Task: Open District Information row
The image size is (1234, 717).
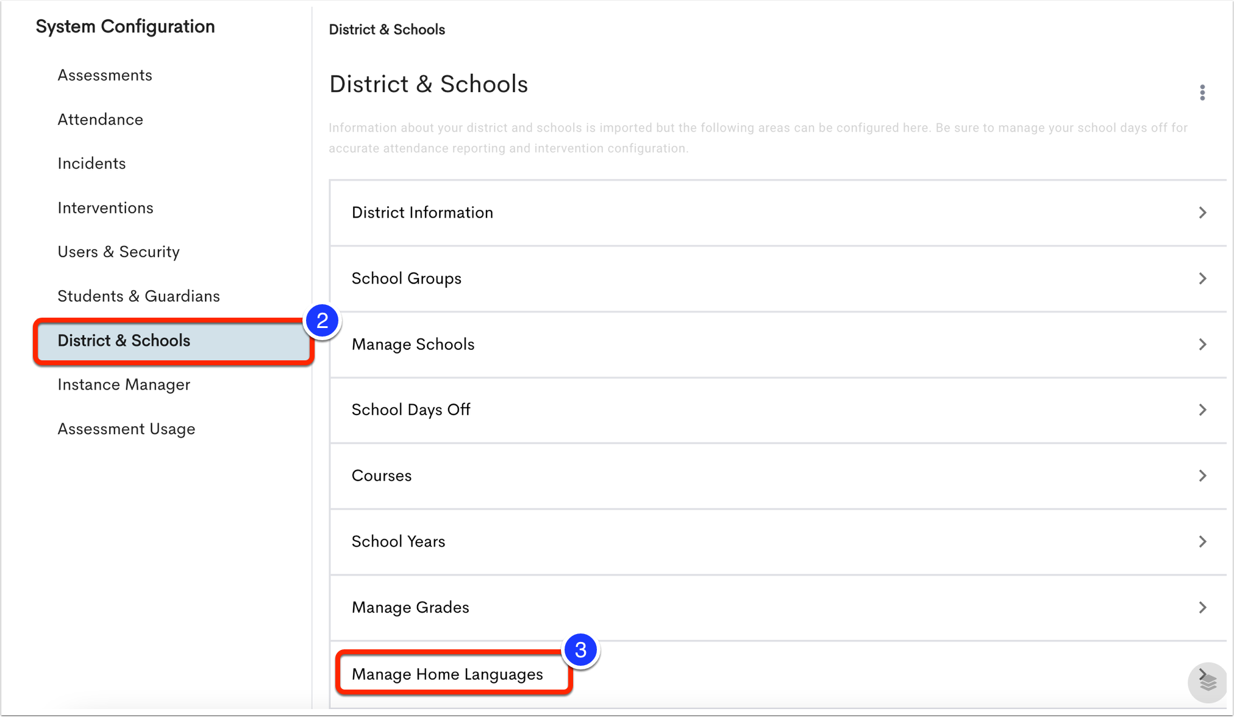Action: pyautogui.click(x=778, y=213)
